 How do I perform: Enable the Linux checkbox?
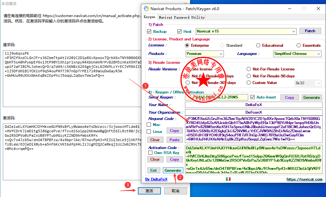[x=149, y=131]
